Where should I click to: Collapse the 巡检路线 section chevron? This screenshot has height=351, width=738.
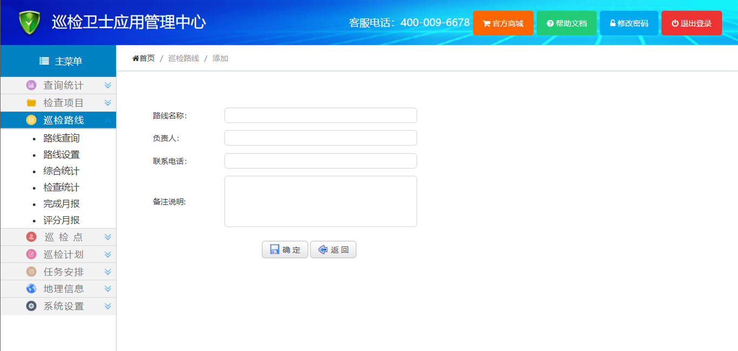(108, 120)
